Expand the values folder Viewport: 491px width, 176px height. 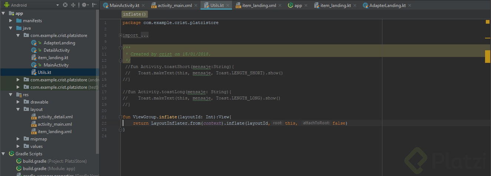pyautogui.click(x=18, y=146)
